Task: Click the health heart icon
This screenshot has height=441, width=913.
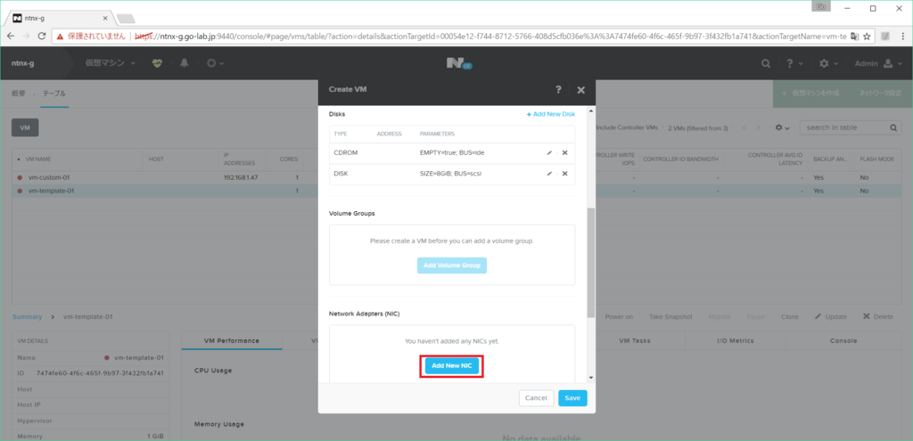Action: [158, 63]
